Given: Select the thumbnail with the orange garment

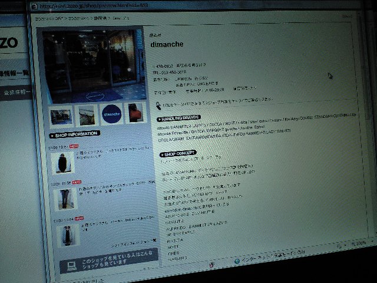Looking at the screenshot, I should tap(136, 112).
